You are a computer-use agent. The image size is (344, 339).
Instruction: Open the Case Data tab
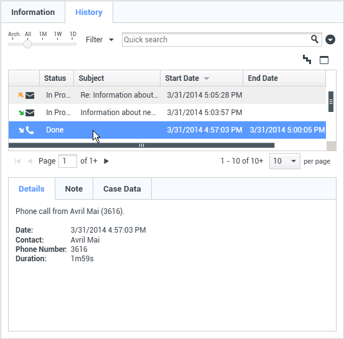tap(122, 188)
